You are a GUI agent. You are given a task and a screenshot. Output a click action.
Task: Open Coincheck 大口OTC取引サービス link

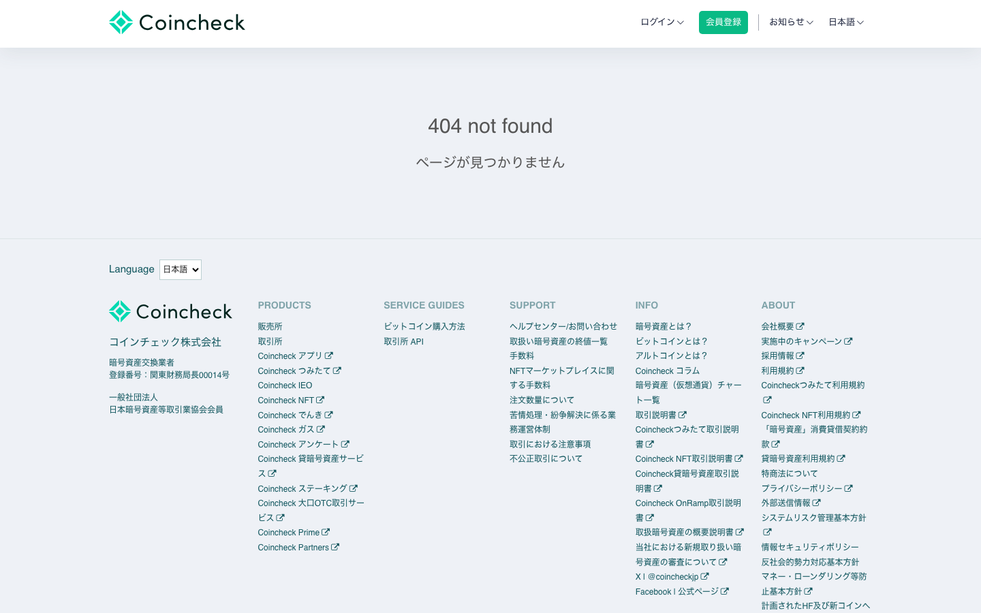click(x=311, y=511)
